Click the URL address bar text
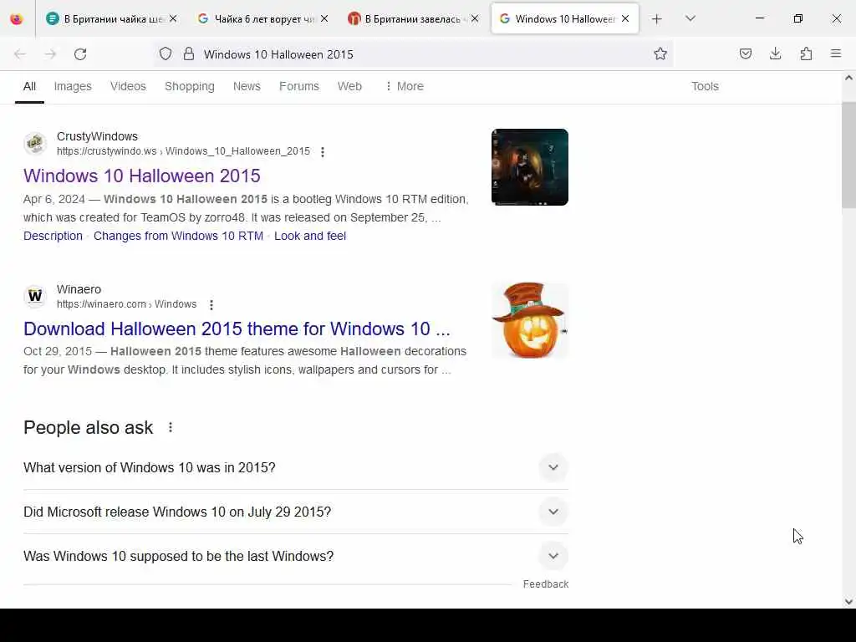The width and height of the screenshot is (856, 642). 278,54
